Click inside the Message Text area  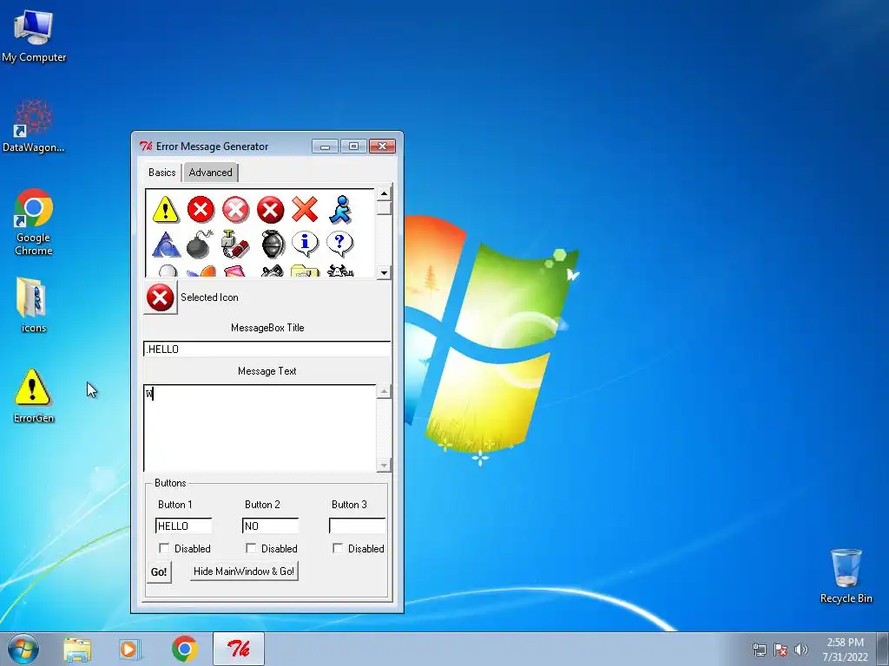(260, 428)
